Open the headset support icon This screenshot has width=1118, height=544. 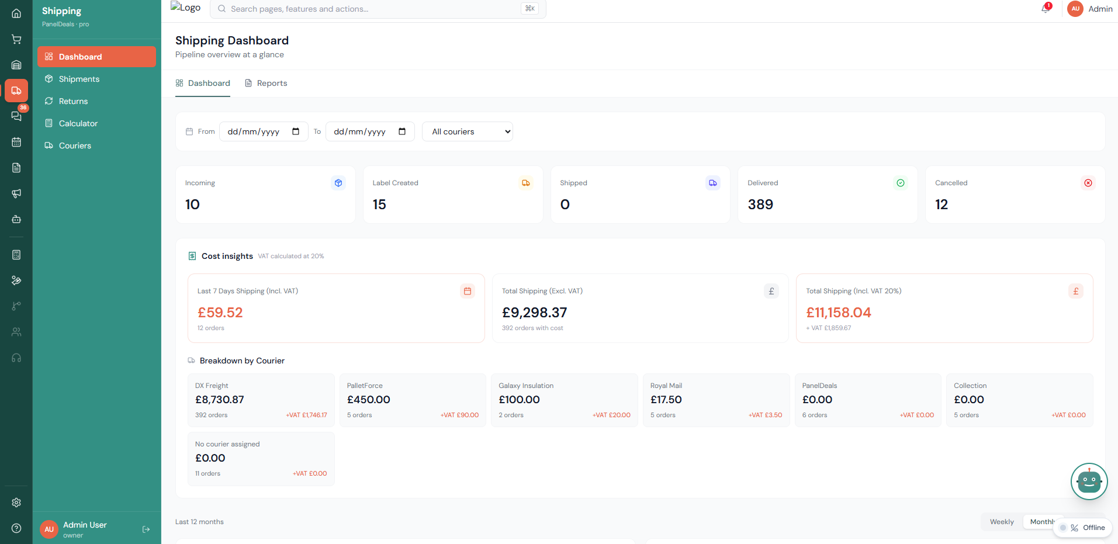(x=16, y=358)
